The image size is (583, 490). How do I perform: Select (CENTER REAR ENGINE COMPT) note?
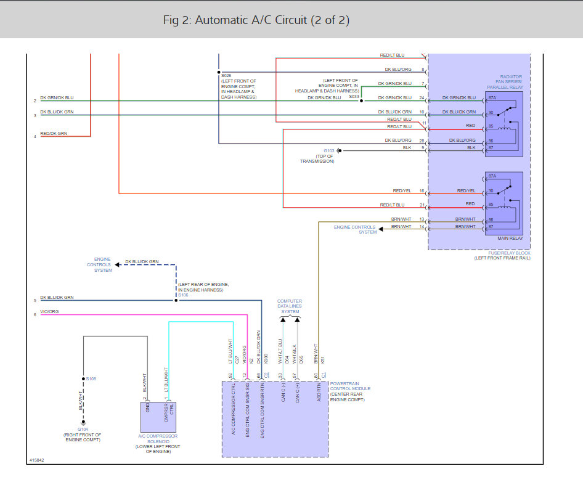[x=347, y=397]
